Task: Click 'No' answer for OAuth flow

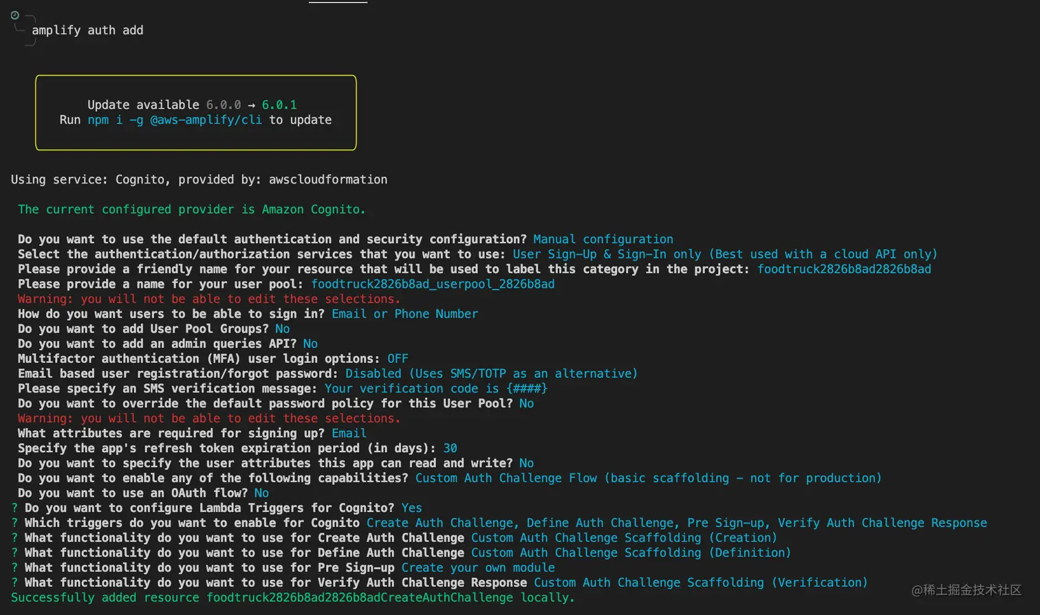Action: click(x=261, y=493)
